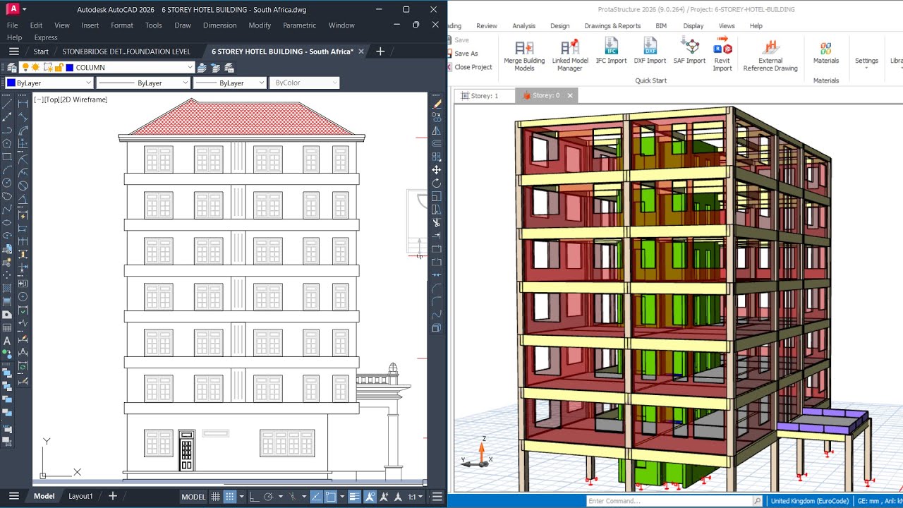Select the Move tool in modify toolbar
This screenshot has width=903, height=508.
[x=437, y=170]
